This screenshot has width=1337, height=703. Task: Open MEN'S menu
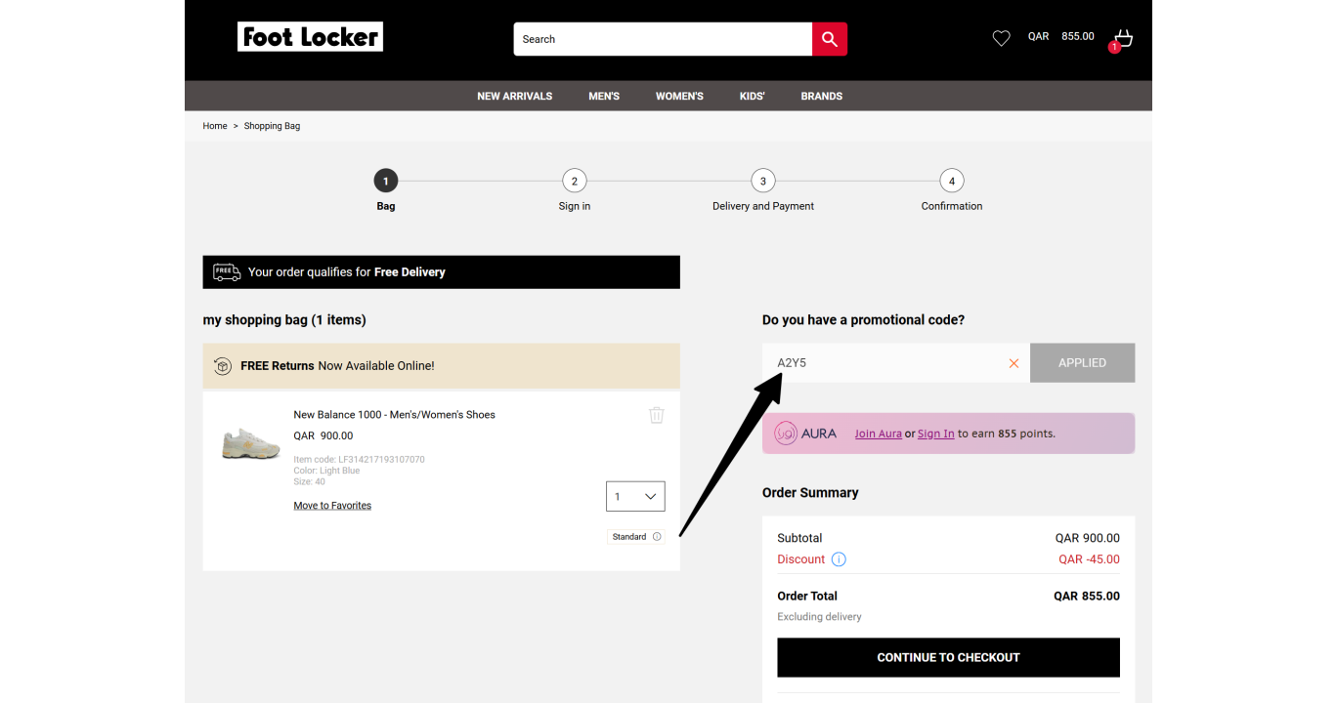point(604,96)
